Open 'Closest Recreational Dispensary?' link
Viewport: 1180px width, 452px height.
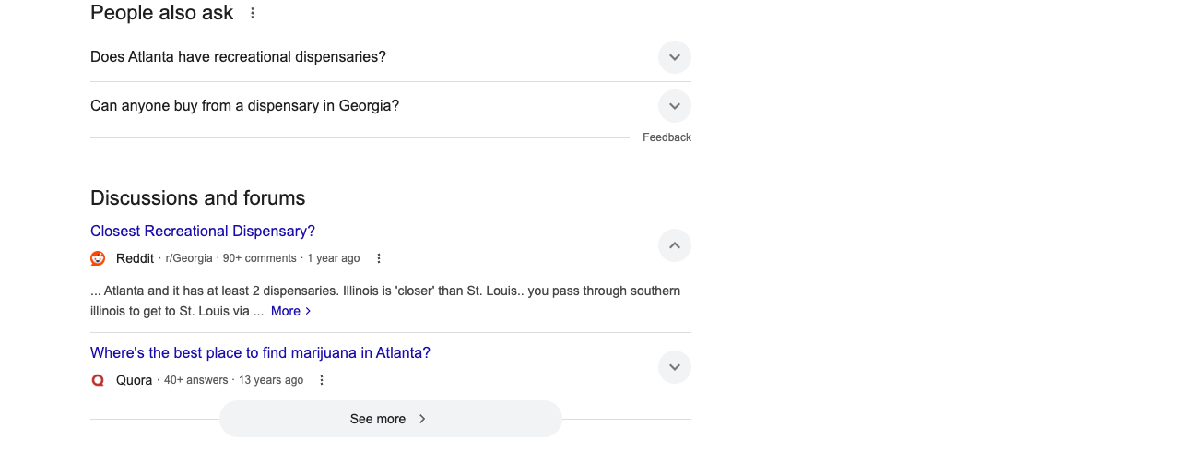[203, 231]
